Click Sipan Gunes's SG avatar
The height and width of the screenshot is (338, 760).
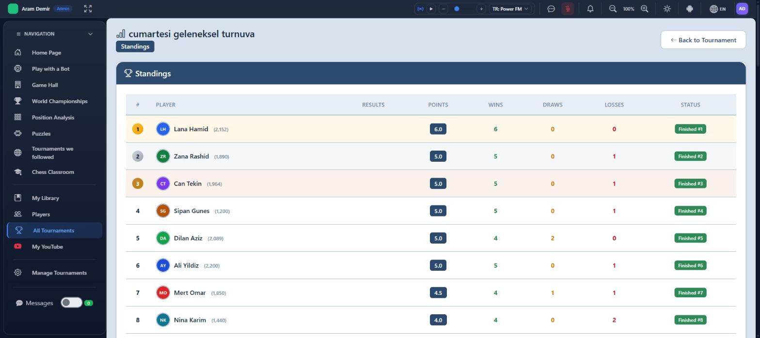[x=163, y=211]
